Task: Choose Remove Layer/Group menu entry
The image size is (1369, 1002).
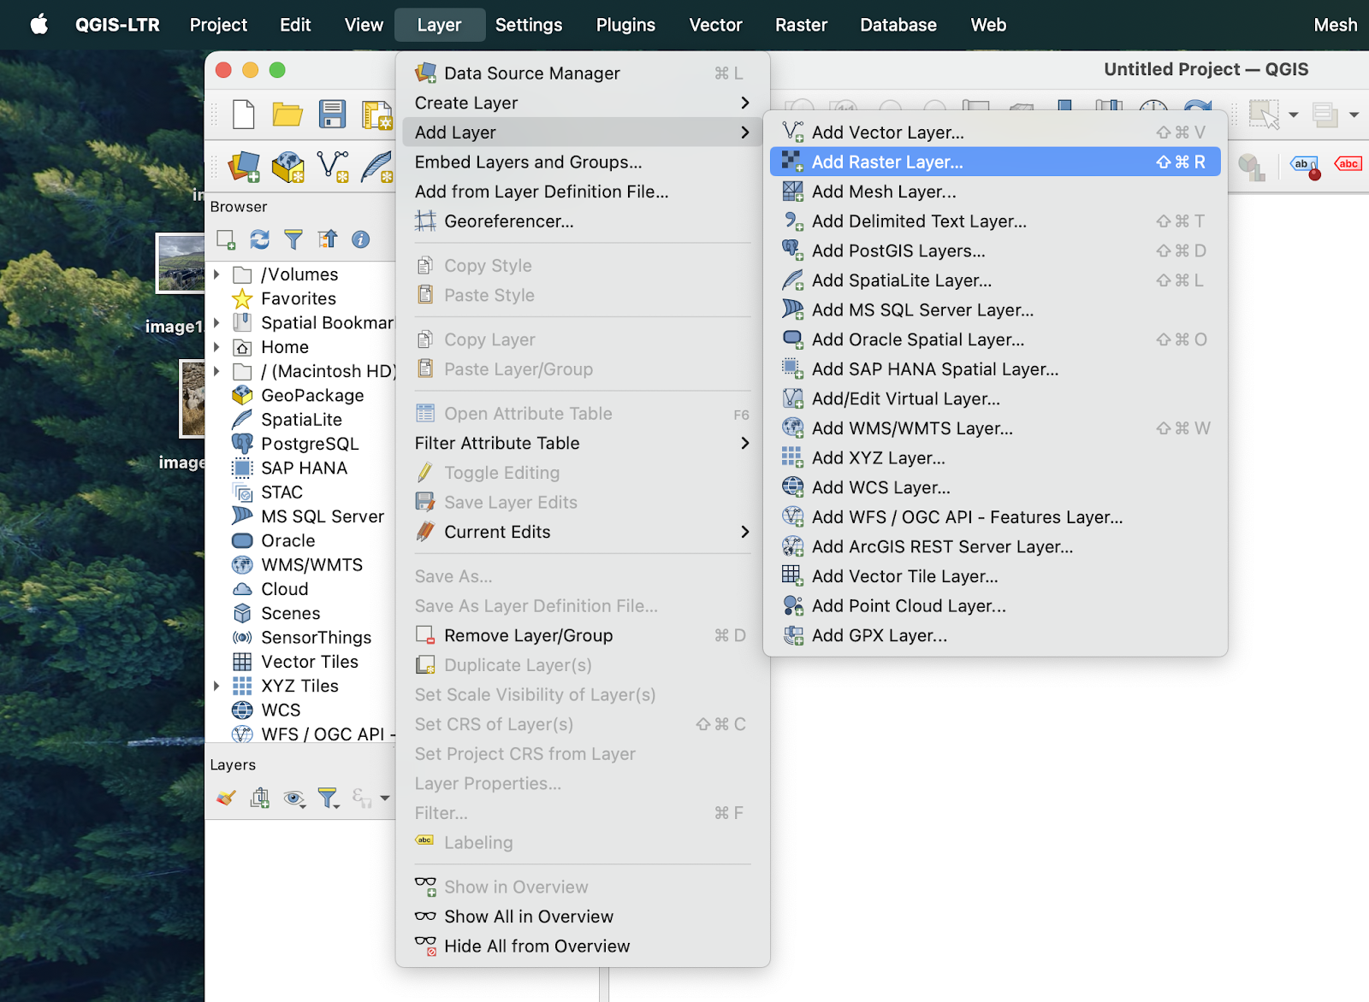Action: click(583, 635)
